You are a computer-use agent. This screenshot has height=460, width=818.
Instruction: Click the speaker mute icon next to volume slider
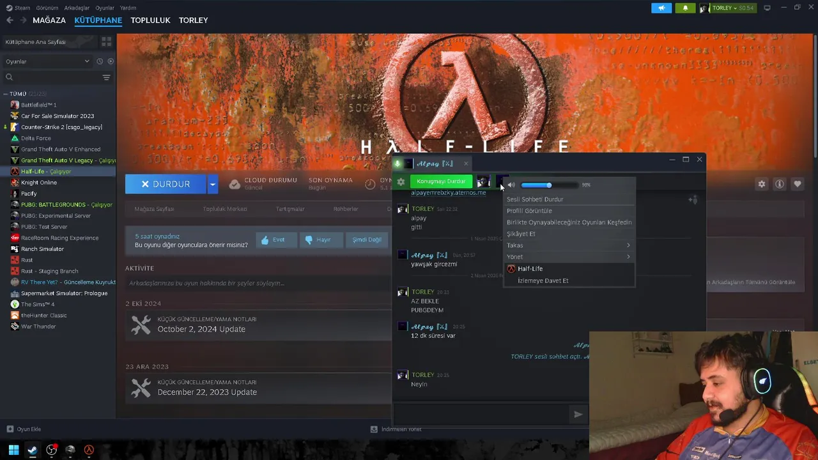(511, 185)
